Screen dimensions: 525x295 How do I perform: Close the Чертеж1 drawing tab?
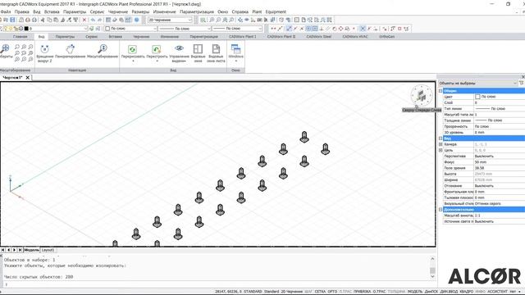(27, 78)
